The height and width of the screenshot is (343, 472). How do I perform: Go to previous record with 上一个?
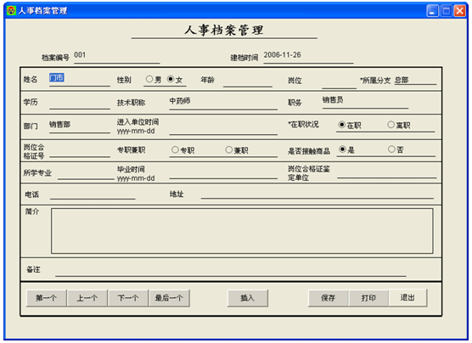pos(87,298)
